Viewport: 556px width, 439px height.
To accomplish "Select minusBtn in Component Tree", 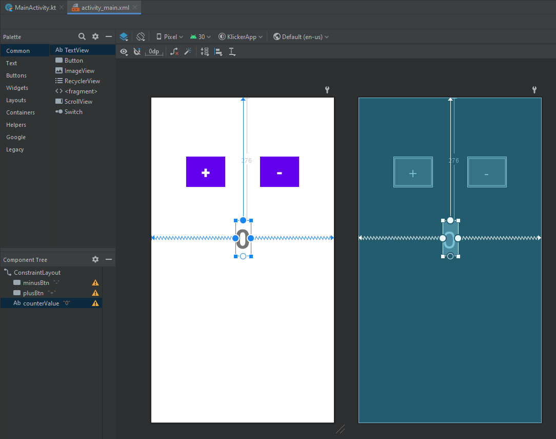I will pos(51,283).
